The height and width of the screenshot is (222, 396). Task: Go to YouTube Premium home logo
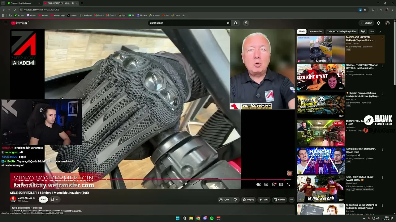(x=19, y=23)
